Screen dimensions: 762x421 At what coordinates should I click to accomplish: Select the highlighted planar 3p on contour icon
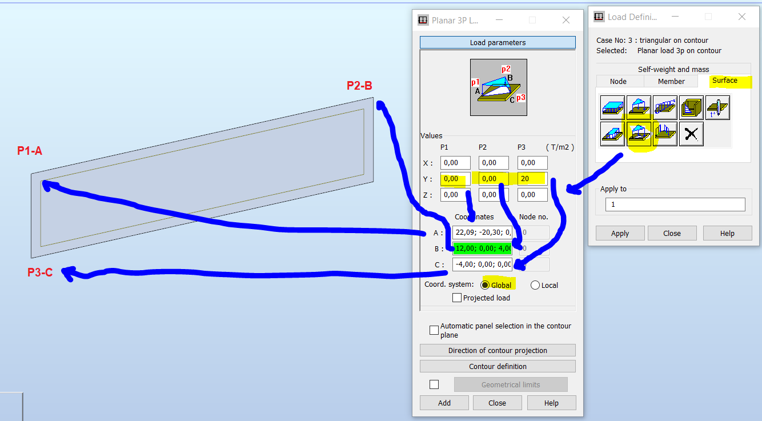coord(638,133)
